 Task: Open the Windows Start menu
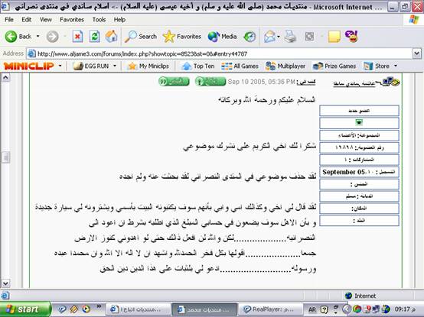(25, 309)
